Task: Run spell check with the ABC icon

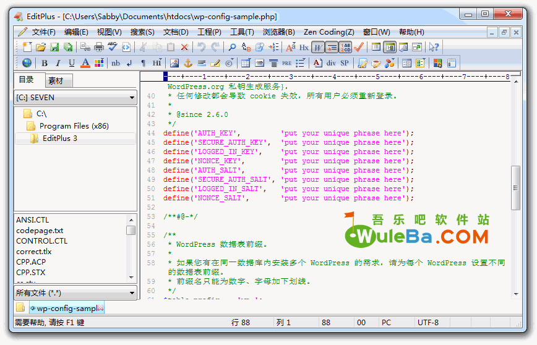Action: tap(113, 47)
